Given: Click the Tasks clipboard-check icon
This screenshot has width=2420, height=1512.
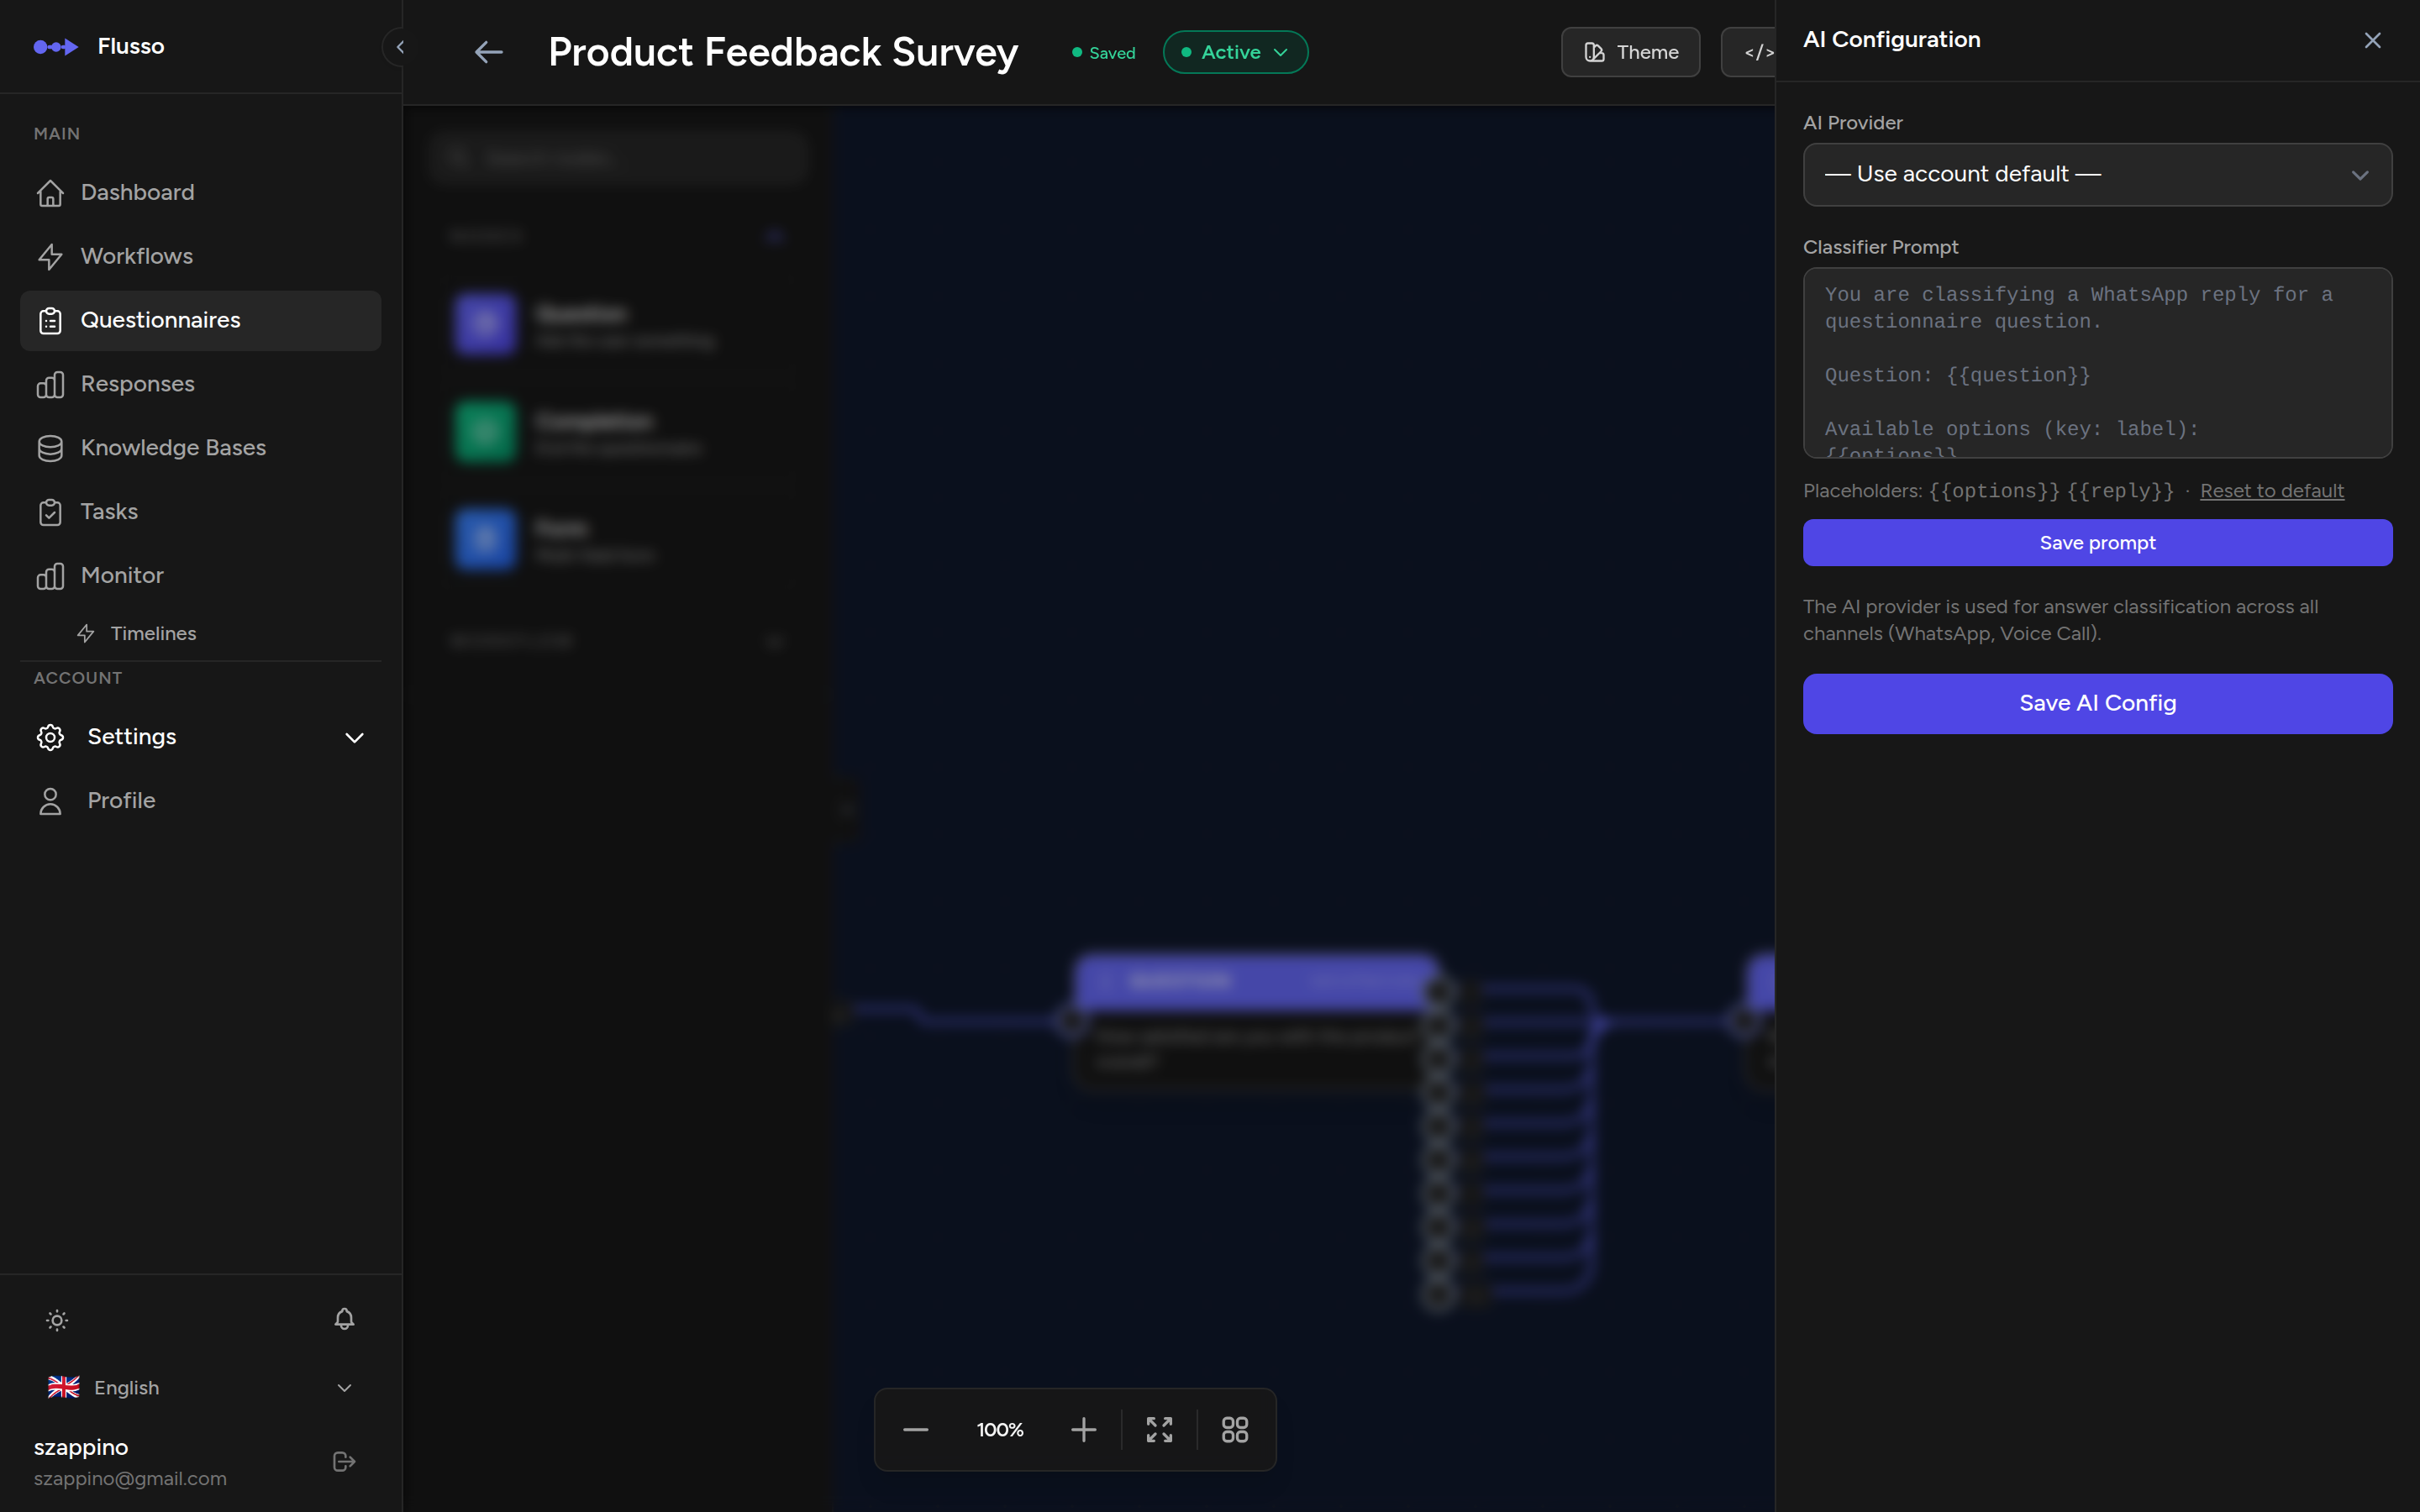Looking at the screenshot, I should pos(50,513).
